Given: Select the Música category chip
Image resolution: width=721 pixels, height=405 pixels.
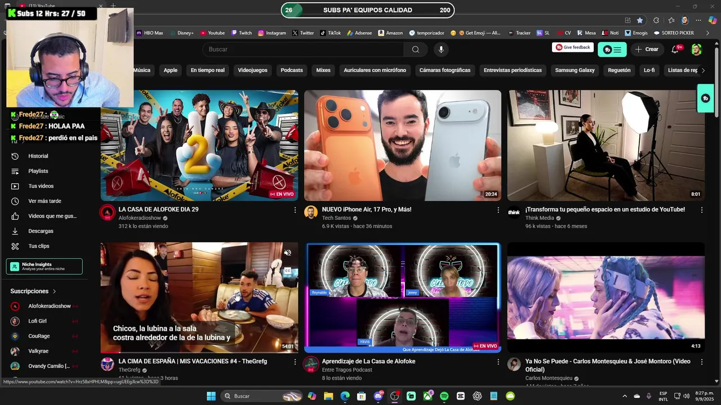Looking at the screenshot, I should (142, 70).
